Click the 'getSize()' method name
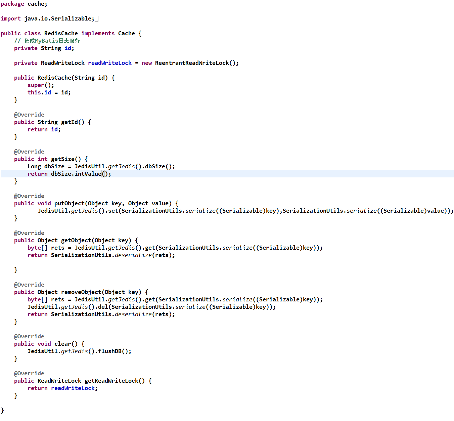The image size is (454, 421). [x=66, y=159]
